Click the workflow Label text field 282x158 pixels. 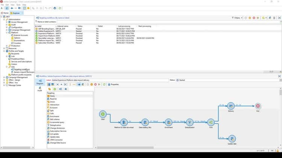pyautogui.click(x=110, y=80)
